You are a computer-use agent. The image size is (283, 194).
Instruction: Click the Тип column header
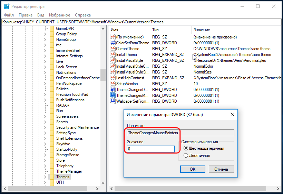[156, 30]
